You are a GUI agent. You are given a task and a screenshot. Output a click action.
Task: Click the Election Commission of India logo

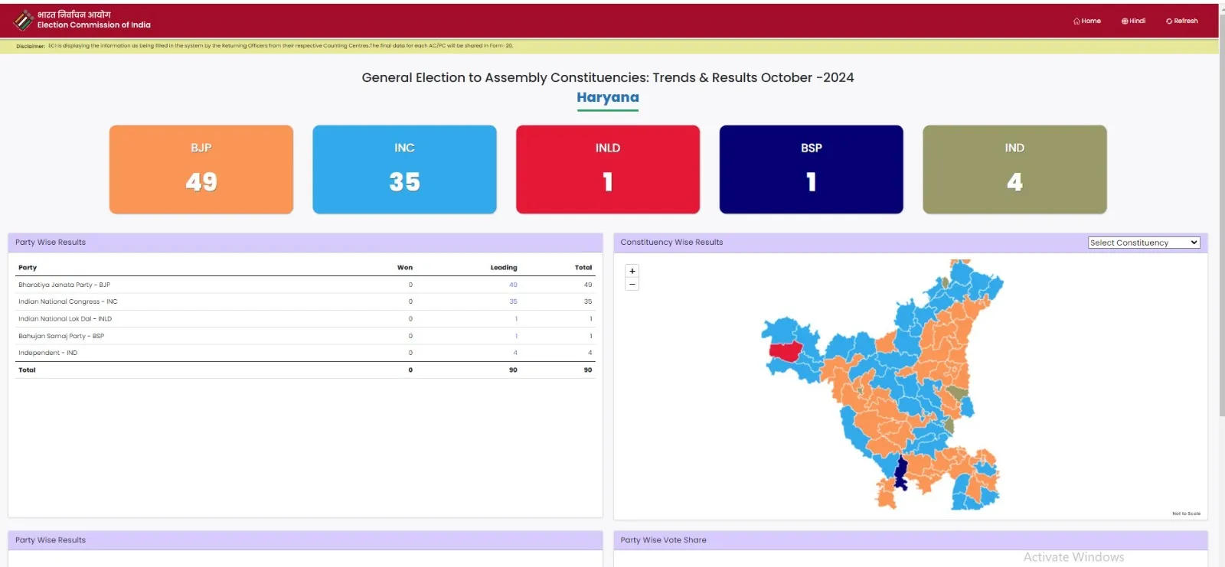point(24,20)
